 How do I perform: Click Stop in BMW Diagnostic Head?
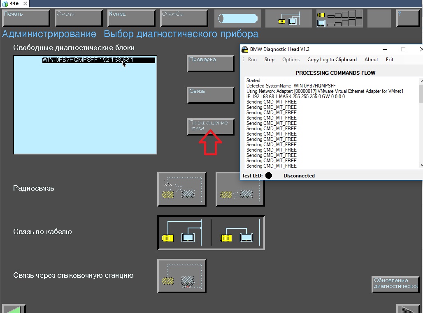[x=269, y=60]
